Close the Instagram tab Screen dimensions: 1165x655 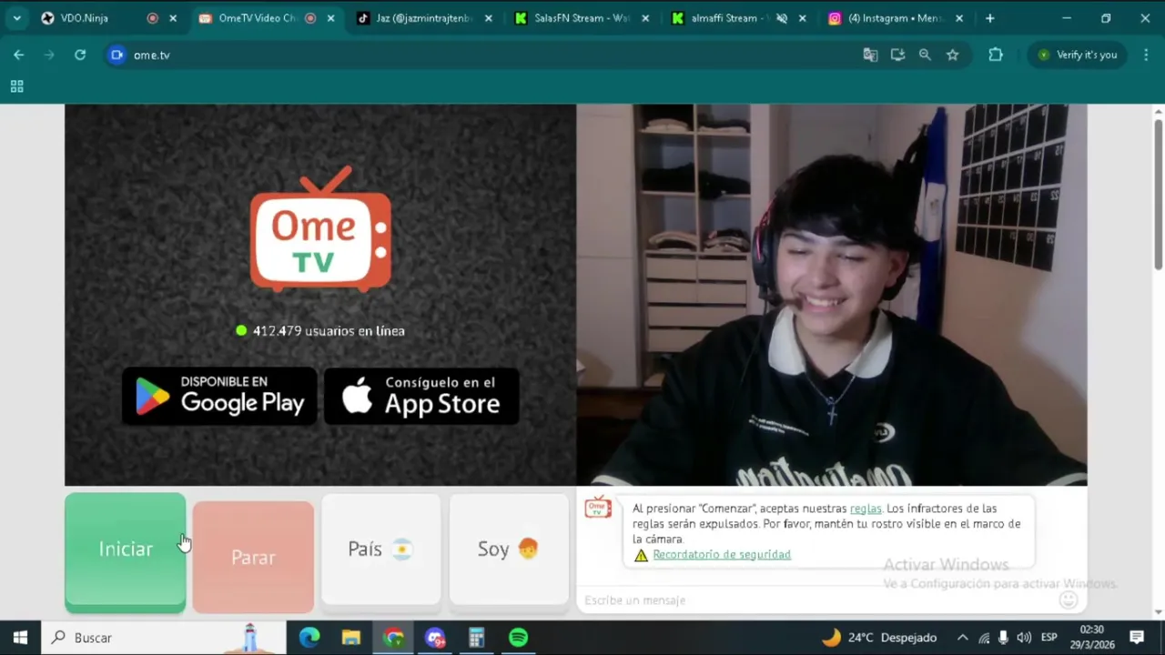(959, 18)
